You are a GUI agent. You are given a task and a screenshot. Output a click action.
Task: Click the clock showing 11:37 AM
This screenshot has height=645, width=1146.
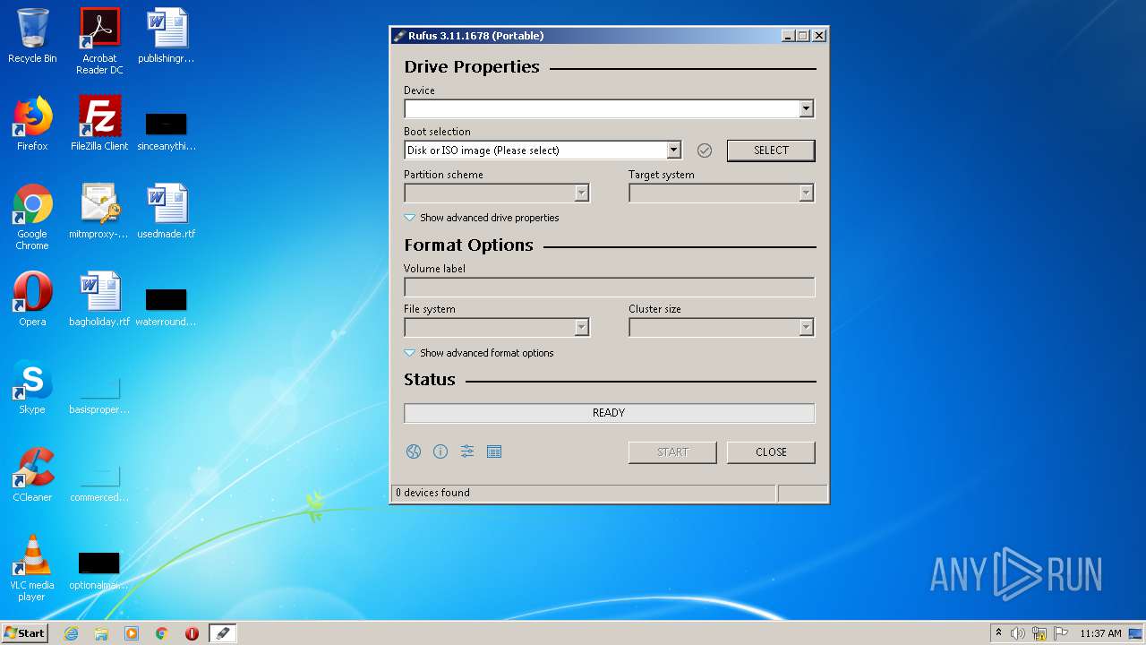tap(1100, 633)
